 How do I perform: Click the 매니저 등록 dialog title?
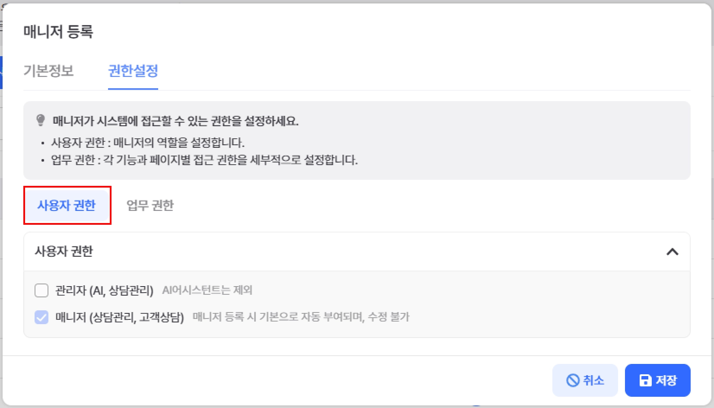click(x=58, y=32)
